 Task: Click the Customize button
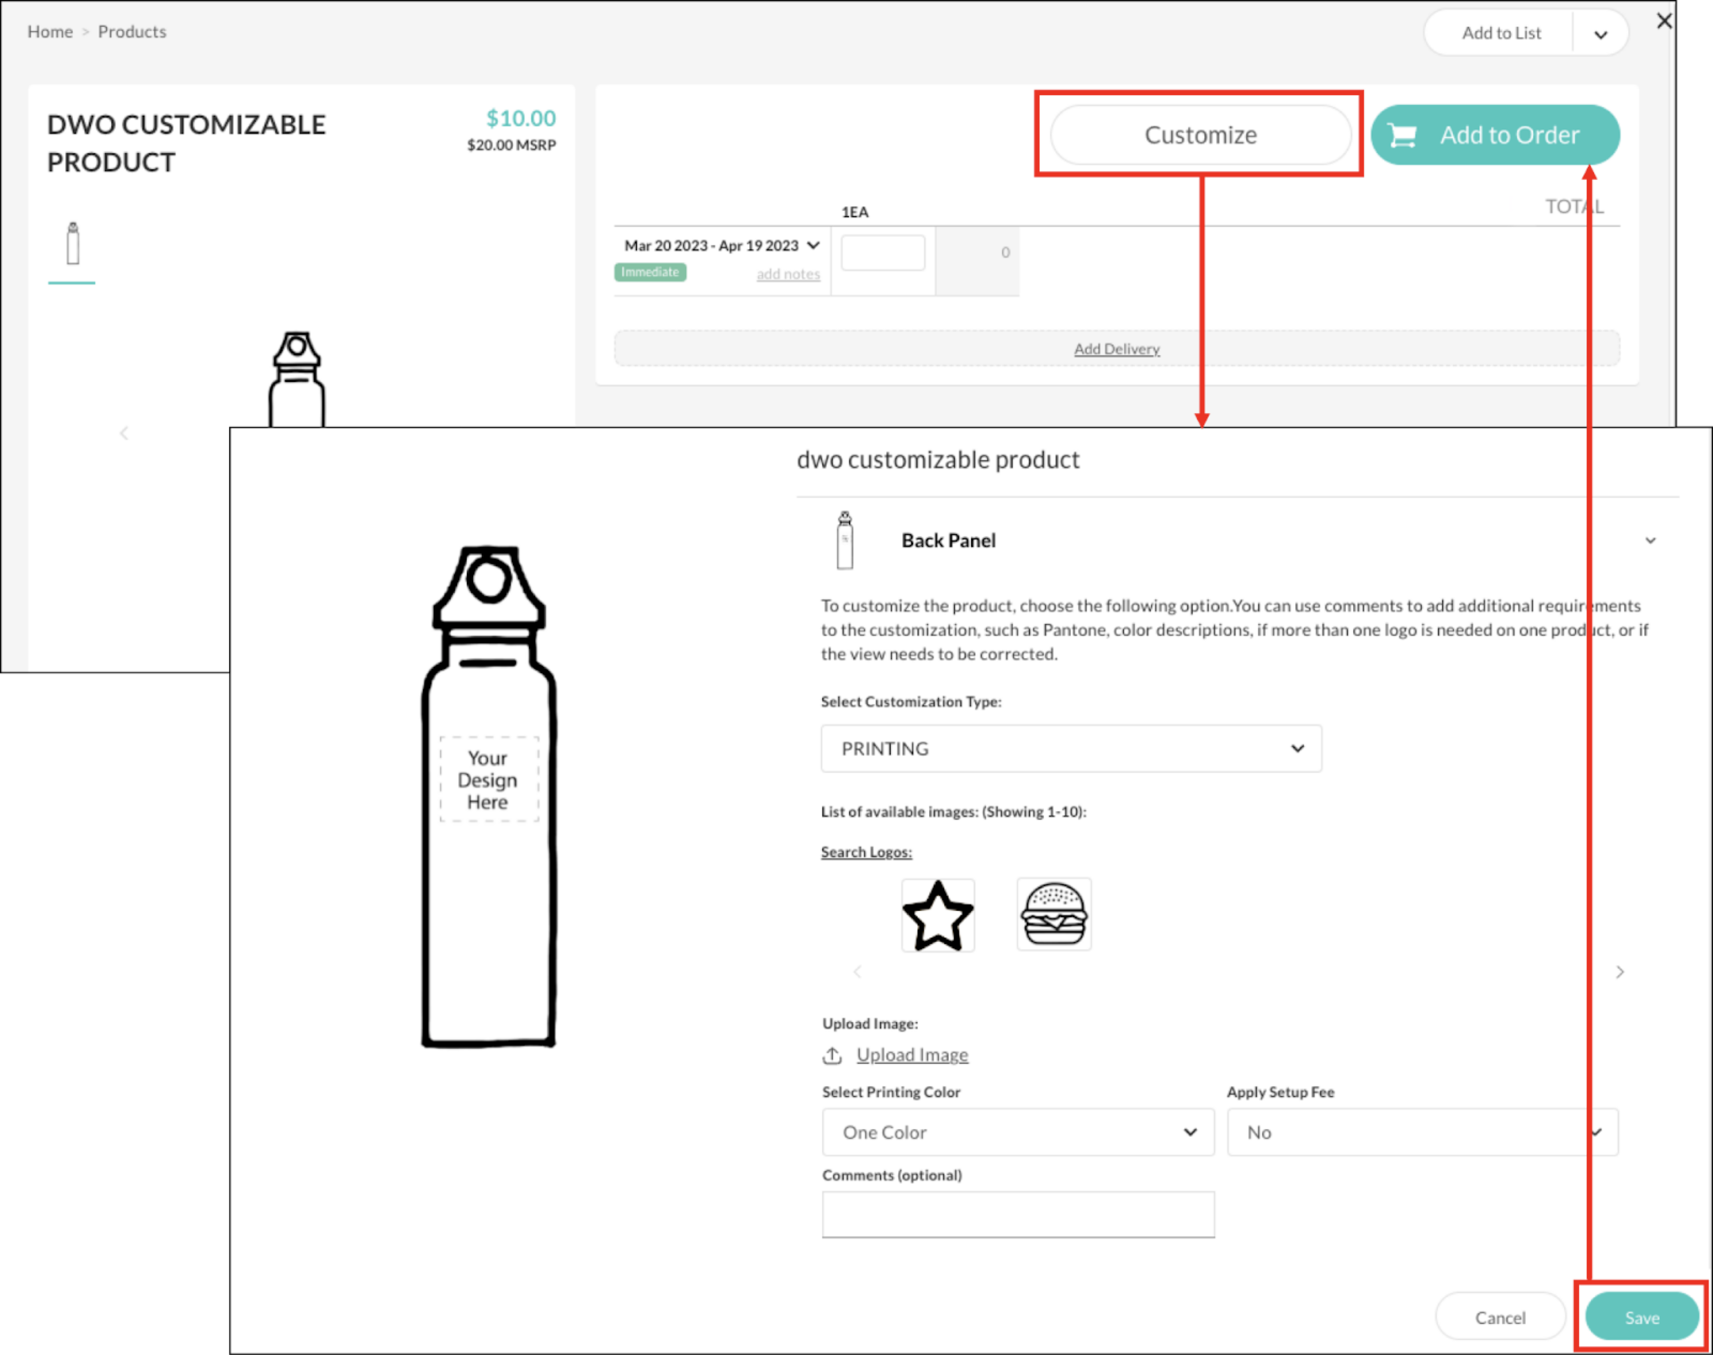pyautogui.click(x=1200, y=135)
